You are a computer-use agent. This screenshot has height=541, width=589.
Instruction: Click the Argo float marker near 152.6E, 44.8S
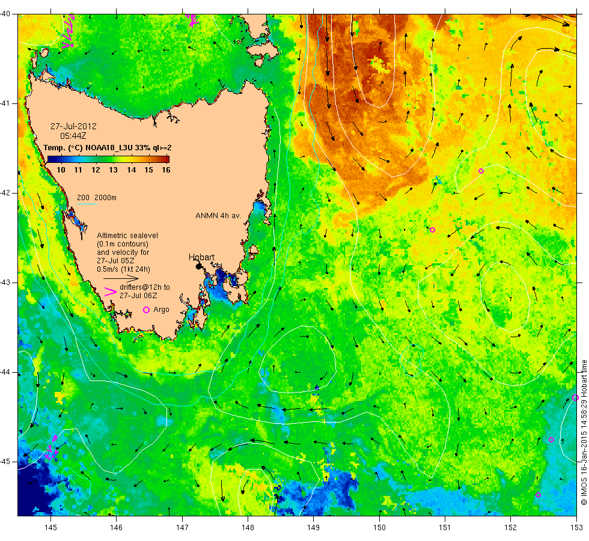point(552,439)
